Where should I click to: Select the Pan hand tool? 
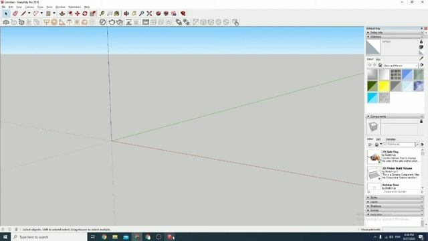(134, 13)
